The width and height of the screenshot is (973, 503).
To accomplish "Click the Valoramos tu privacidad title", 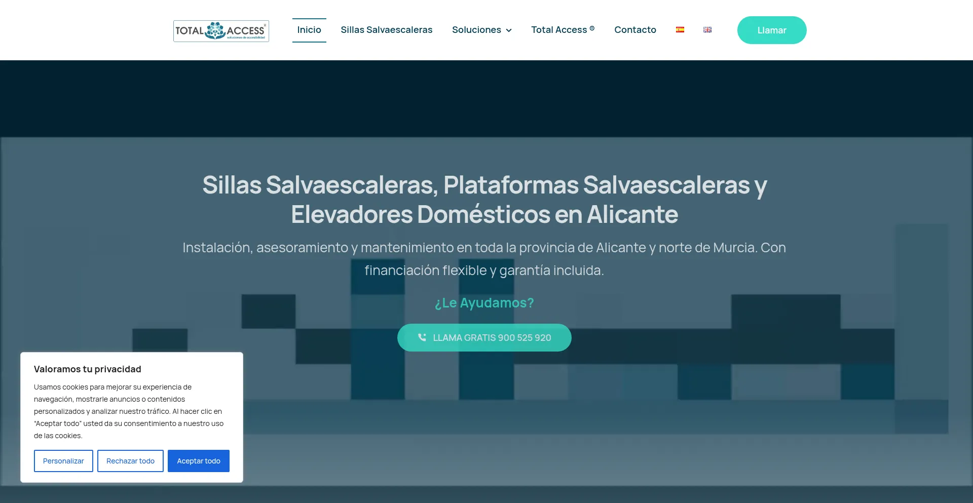I will click(88, 369).
